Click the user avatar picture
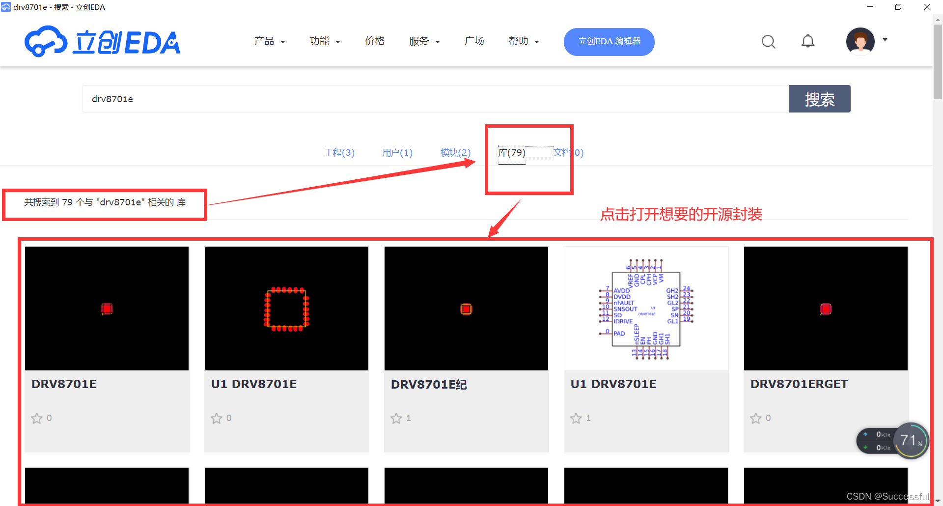 [860, 41]
